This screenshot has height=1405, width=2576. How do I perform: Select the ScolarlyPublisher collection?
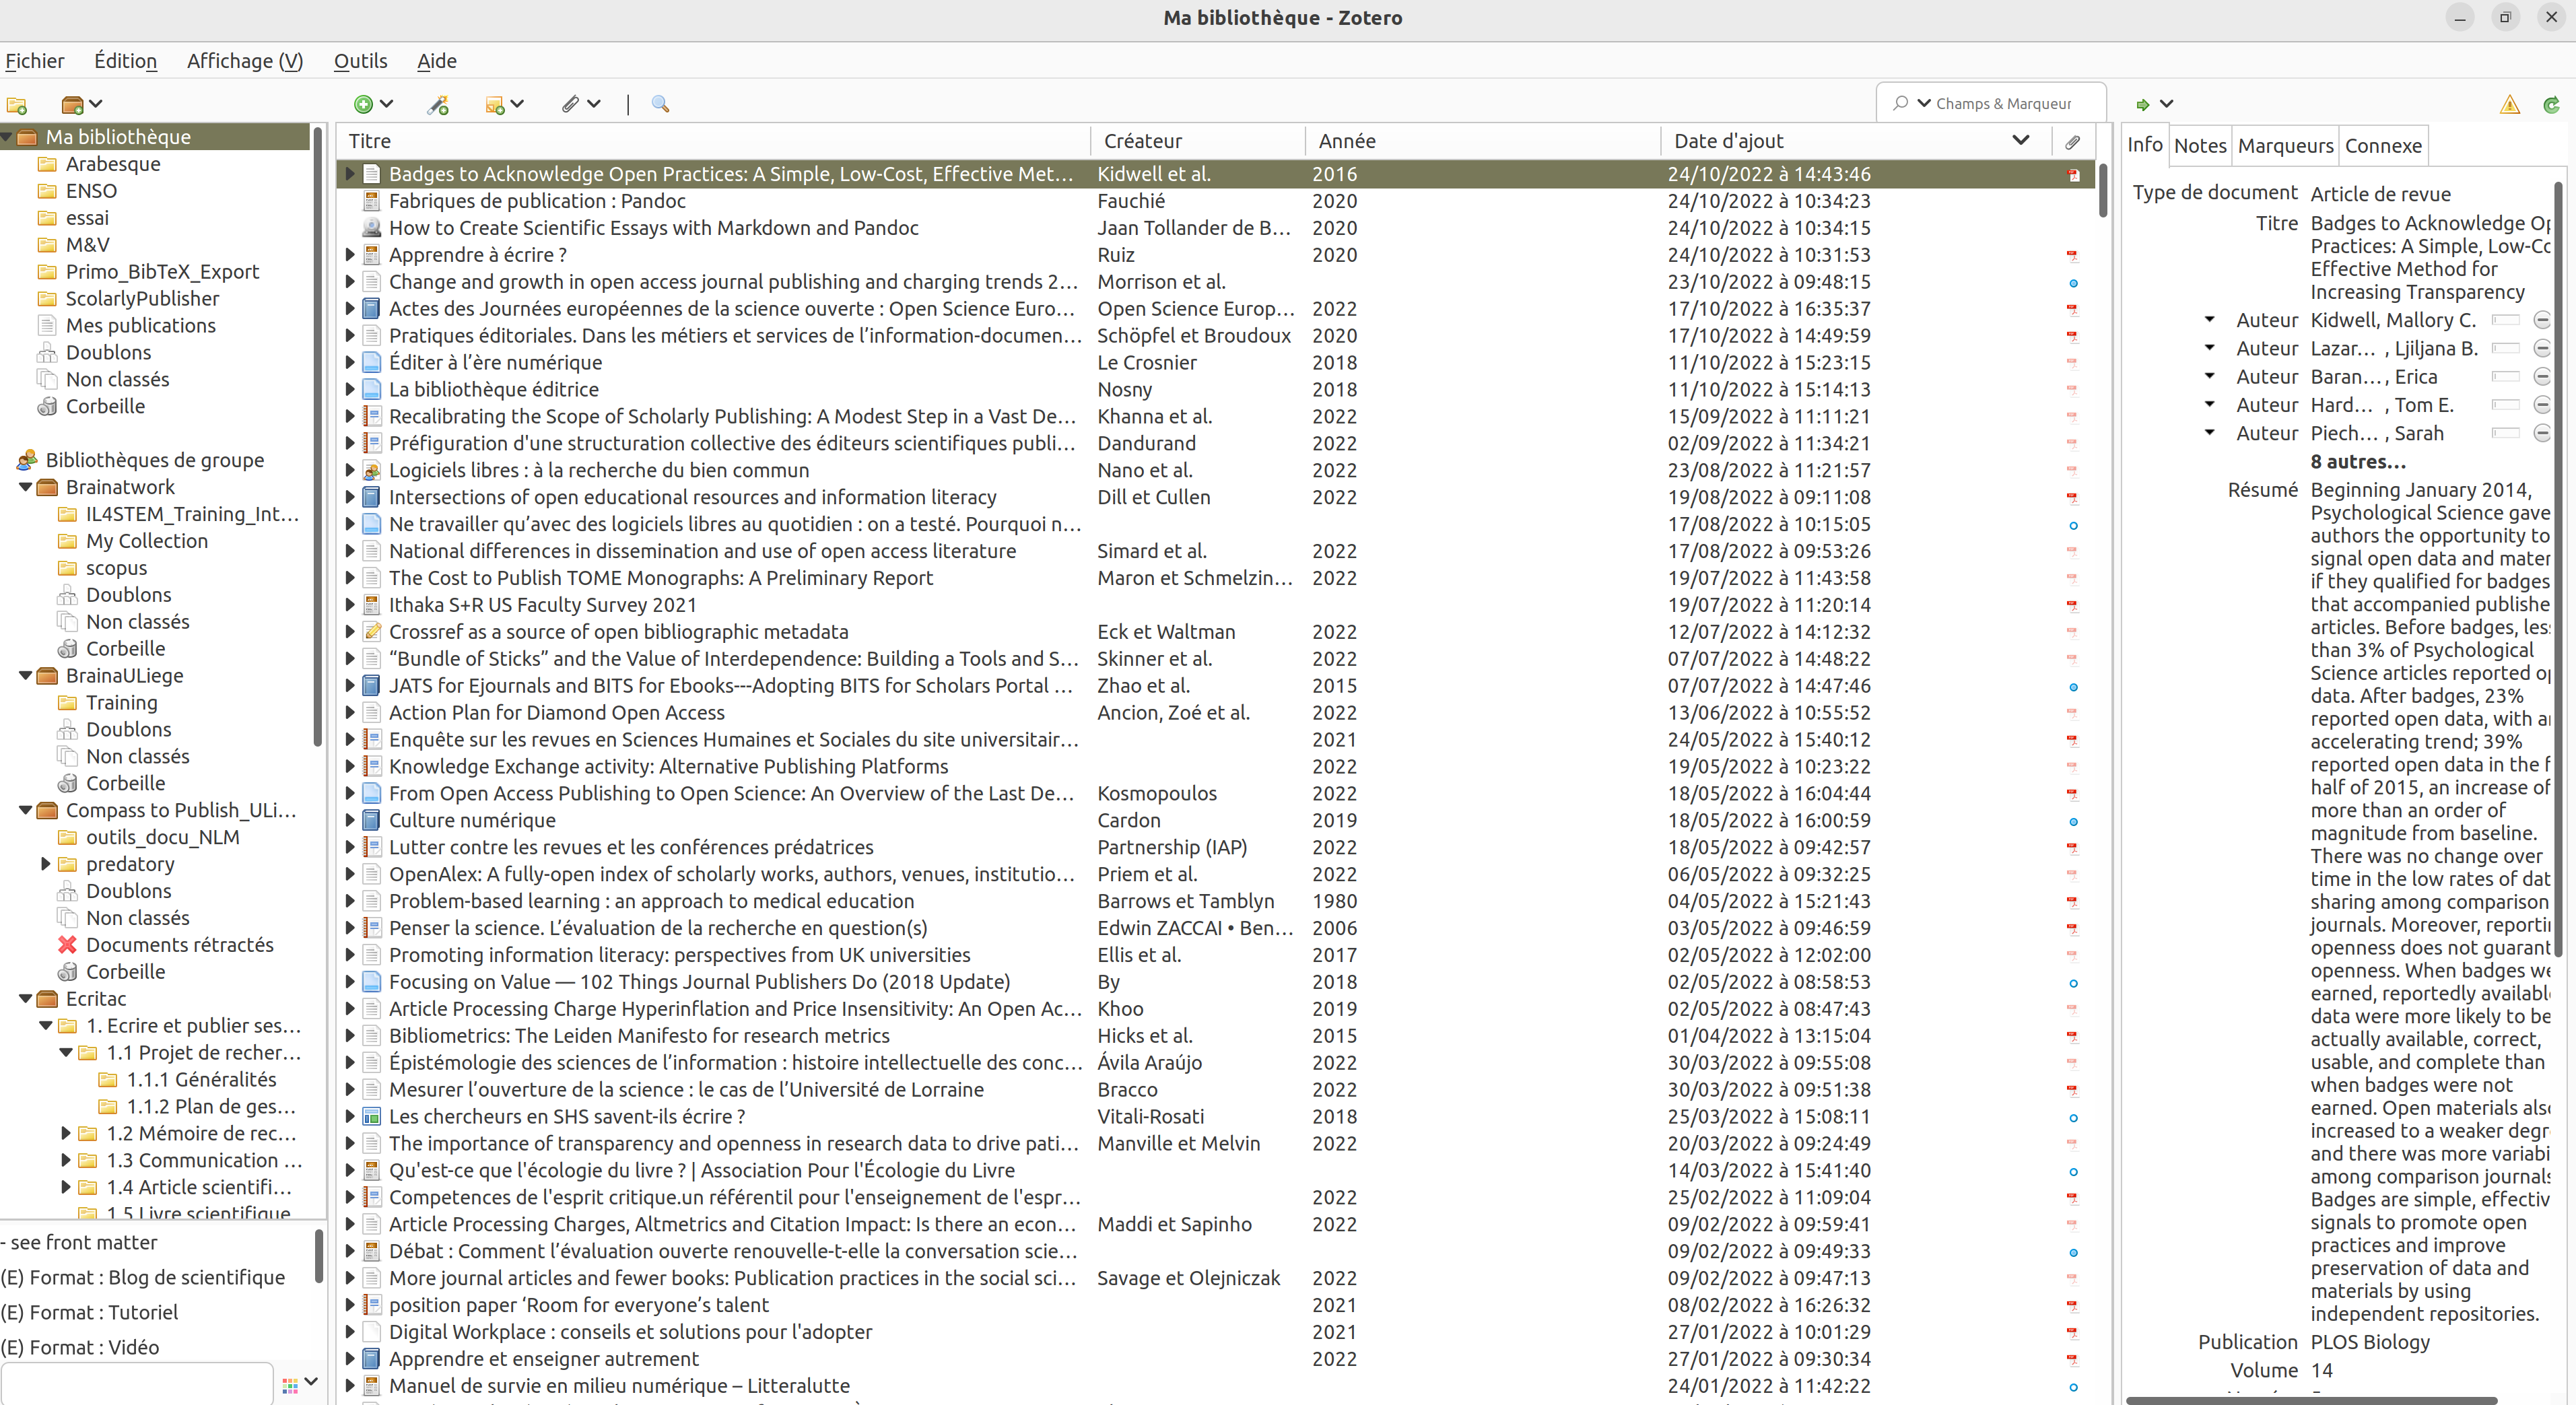[142, 299]
